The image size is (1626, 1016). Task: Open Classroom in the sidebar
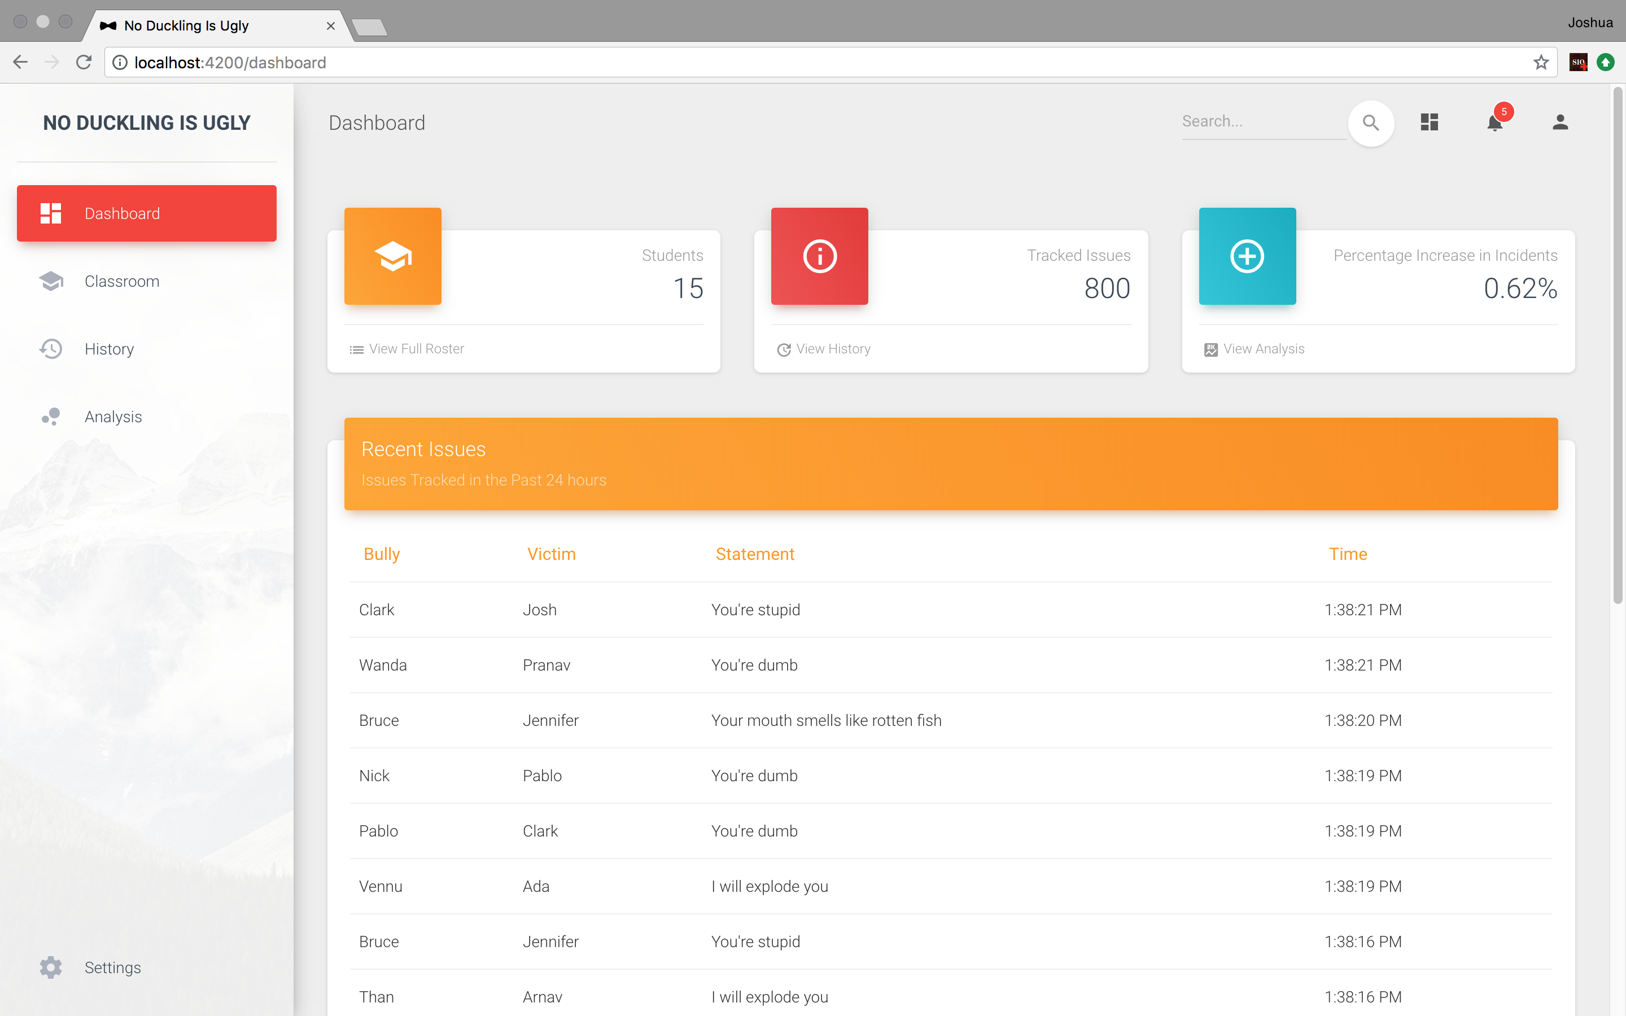121,281
